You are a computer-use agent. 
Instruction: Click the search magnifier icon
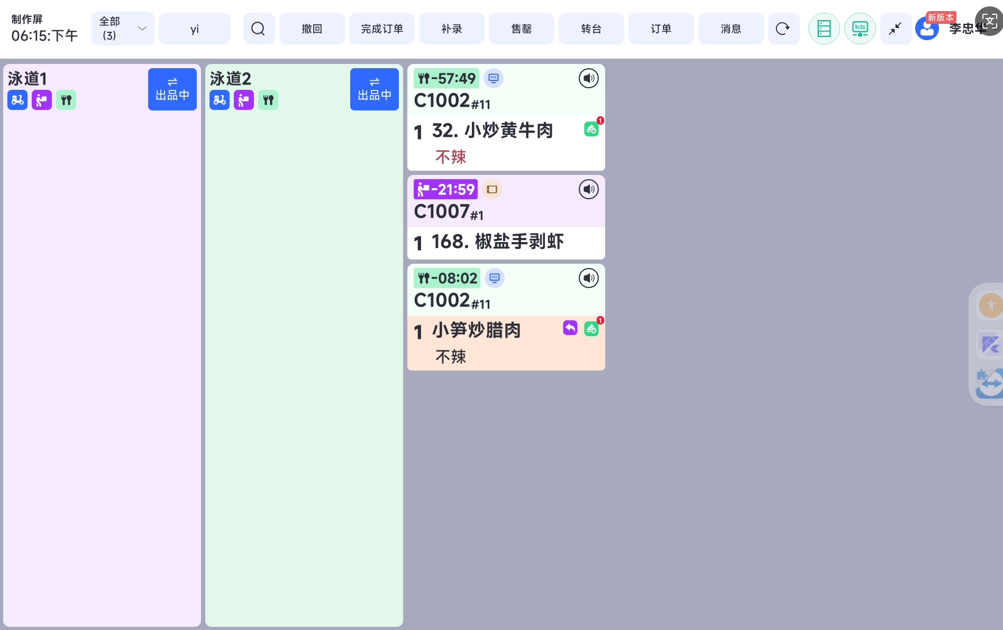[x=258, y=29]
